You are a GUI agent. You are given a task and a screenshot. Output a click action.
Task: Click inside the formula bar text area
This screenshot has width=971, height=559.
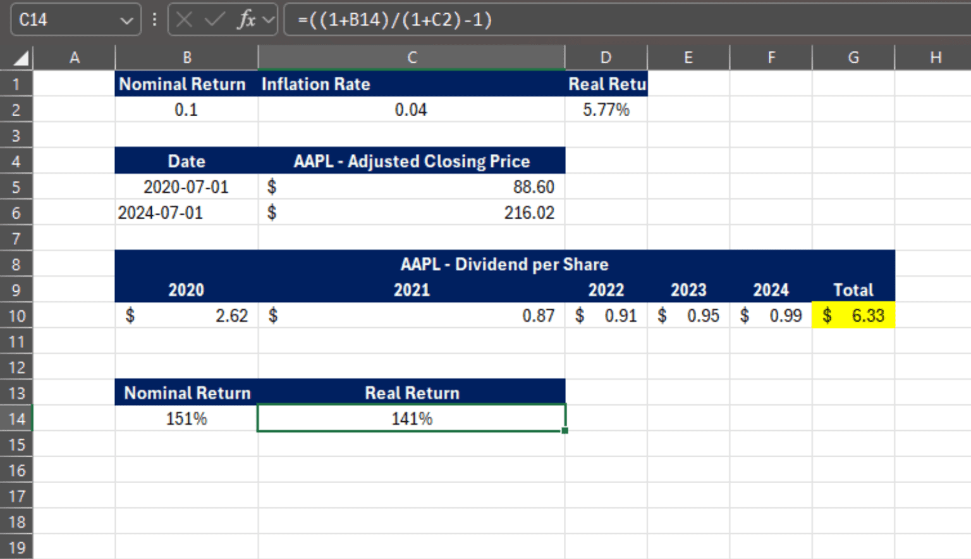pyautogui.click(x=443, y=19)
